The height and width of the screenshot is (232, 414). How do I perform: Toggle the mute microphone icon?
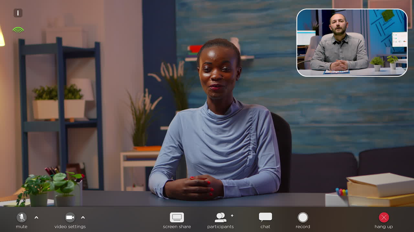(x=22, y=217)
